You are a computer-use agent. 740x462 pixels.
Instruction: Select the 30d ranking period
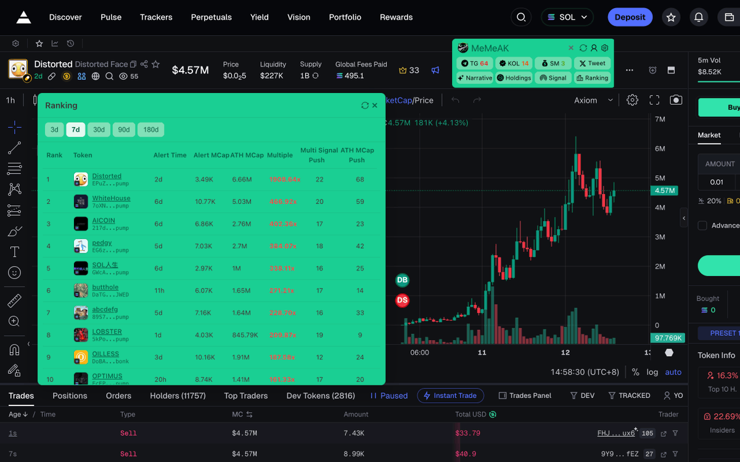pyautogui.click(x=99, y=129)
